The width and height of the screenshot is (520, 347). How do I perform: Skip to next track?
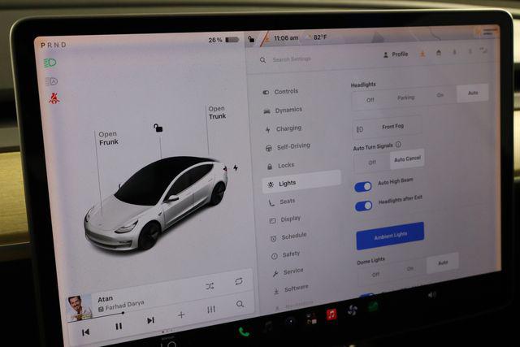pos(150,320)
